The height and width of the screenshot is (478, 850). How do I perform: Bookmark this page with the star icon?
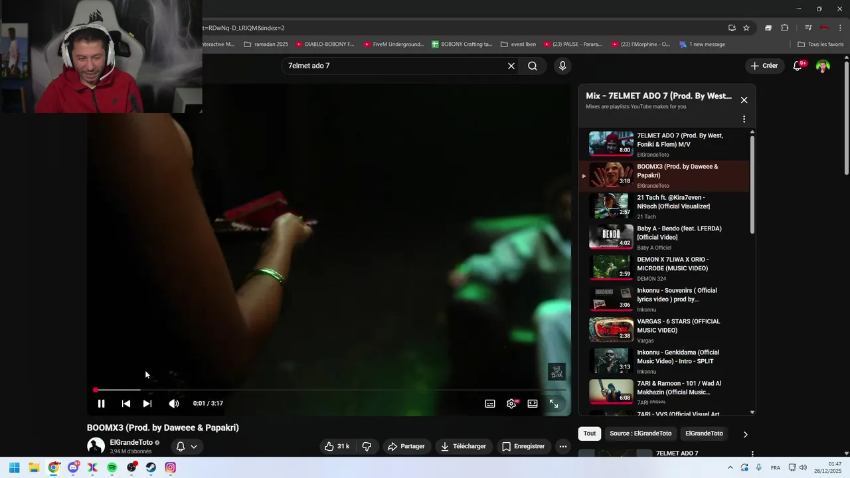[746, 28]
